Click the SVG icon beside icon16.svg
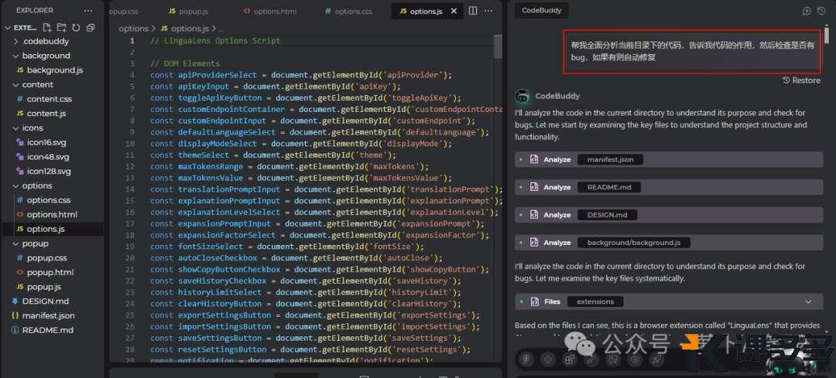 [19, 142]
